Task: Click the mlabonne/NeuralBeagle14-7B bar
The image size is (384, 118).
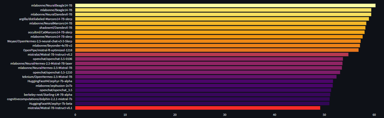Action: click(x=225, y=5)
